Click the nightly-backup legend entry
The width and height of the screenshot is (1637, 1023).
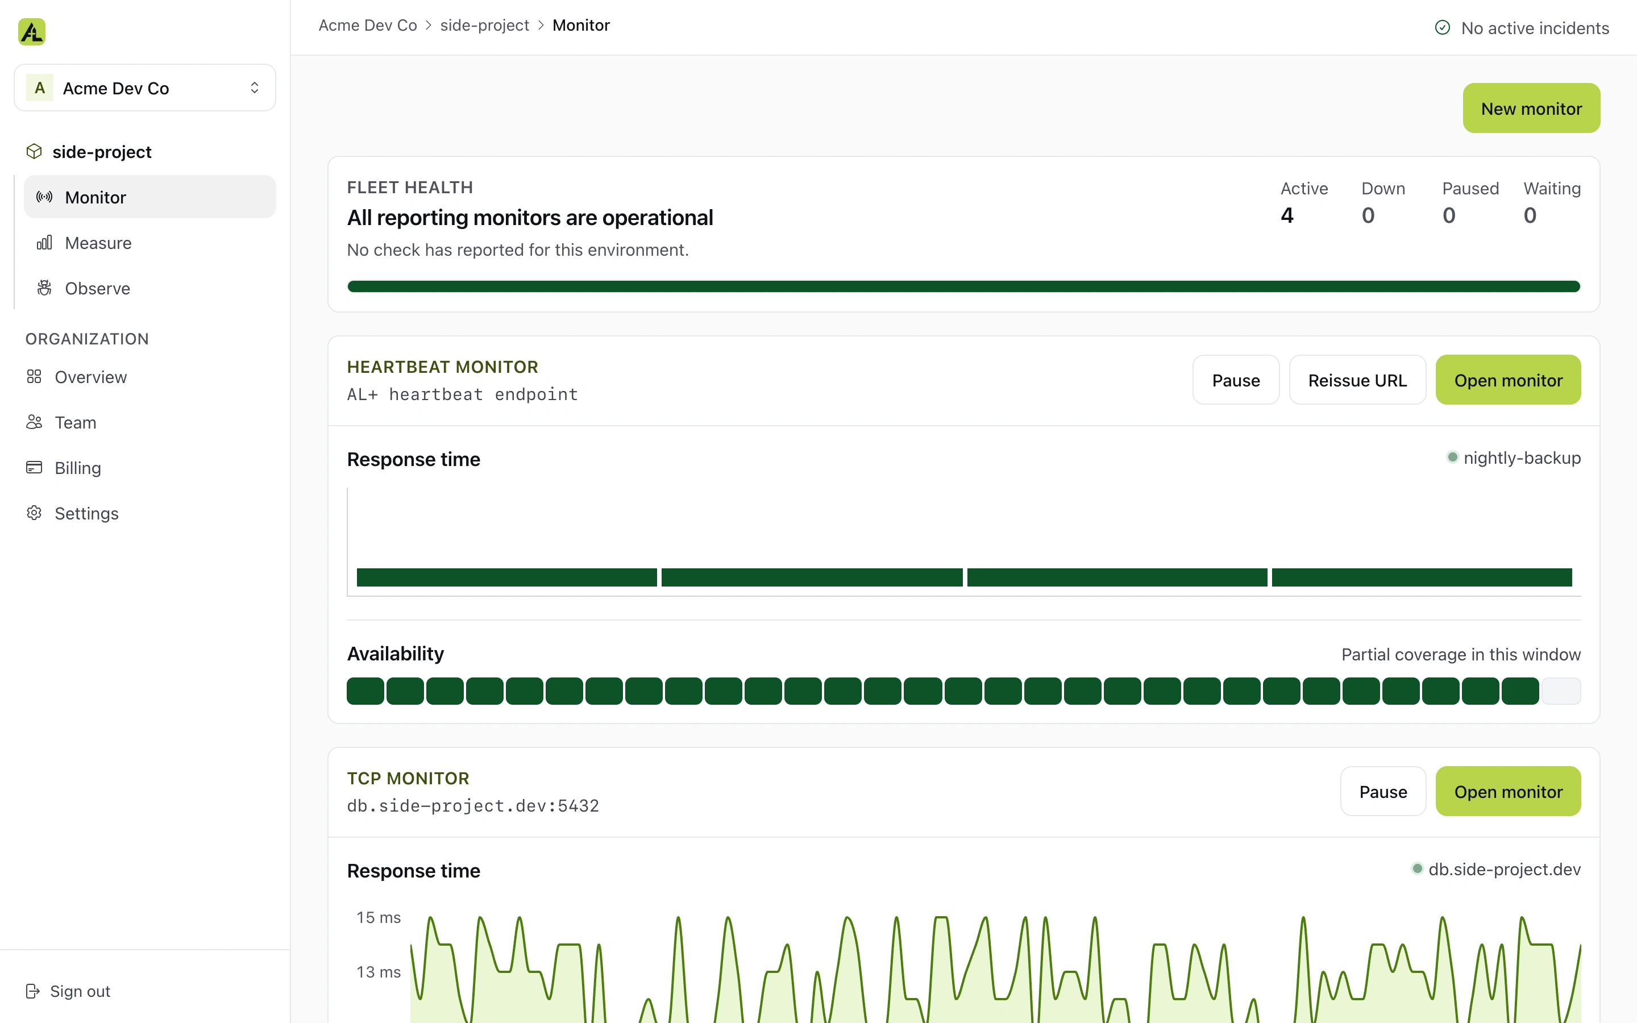tap(1513, 458)
